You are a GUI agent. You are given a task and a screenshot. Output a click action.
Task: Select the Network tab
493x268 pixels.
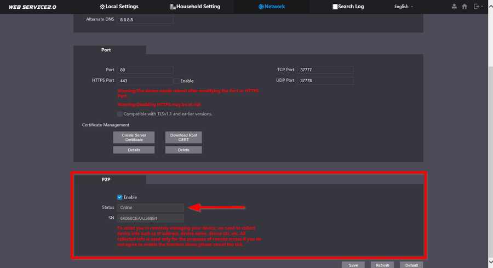coord(272,7)
